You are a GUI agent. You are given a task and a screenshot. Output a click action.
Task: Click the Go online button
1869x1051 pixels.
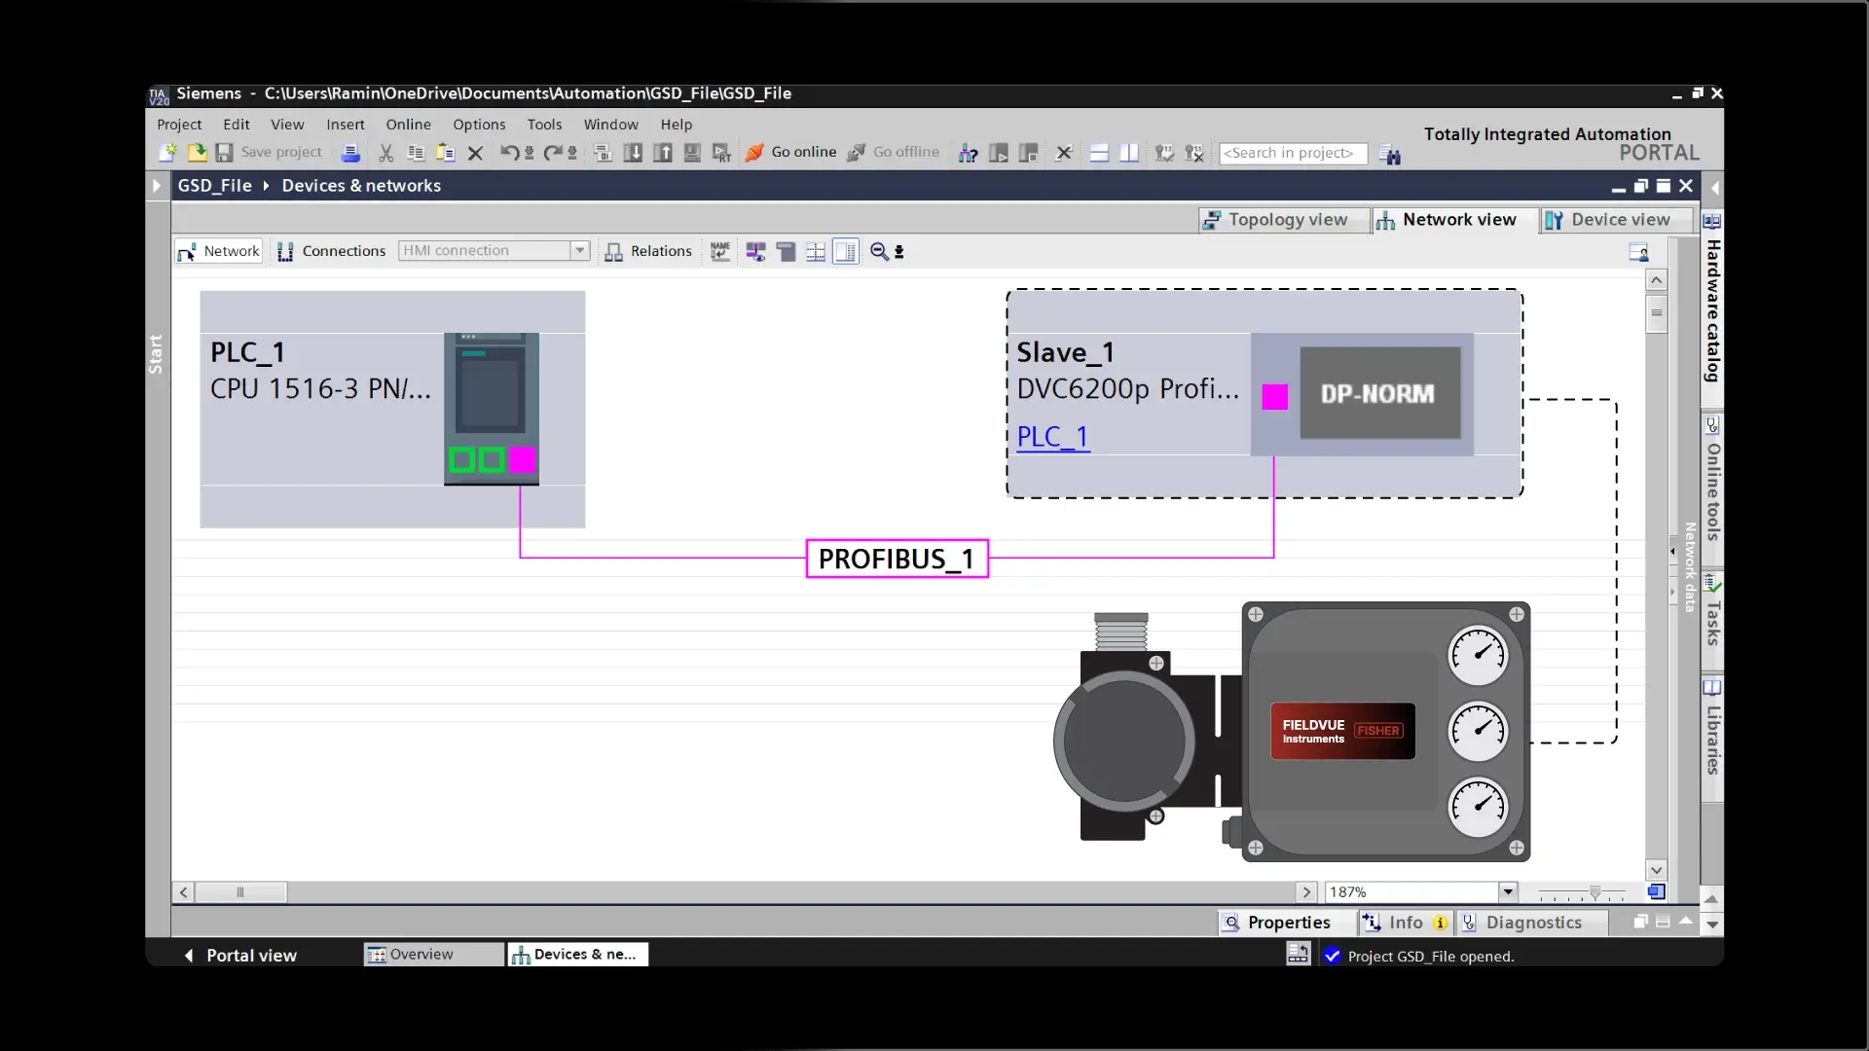point(791,153)
